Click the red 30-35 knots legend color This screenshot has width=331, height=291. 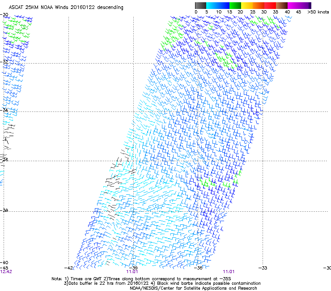click(x=270, y=5)
